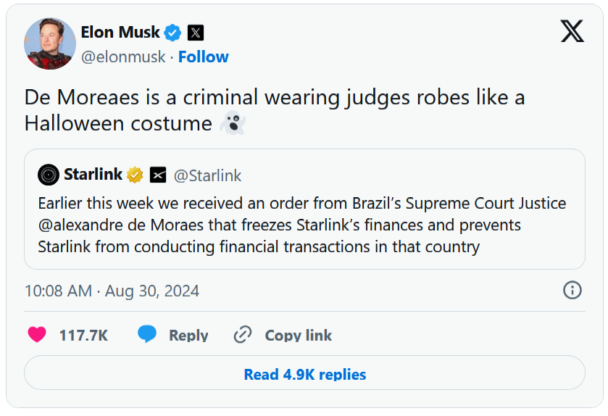Click the blue verified checkmark badge
The image size is (608, 416).
tap(172, 33)
